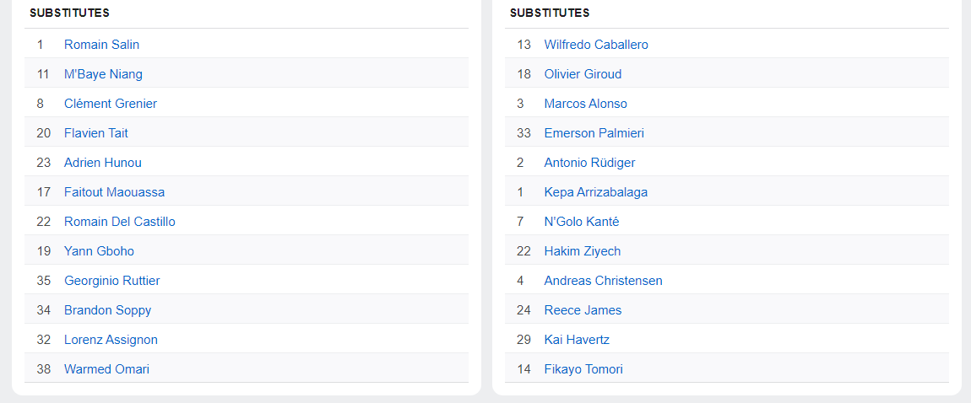Select Marcos Alonso from substitutes
The width and height of the screenshot is (971, 403).
click(x=585, y=104)
